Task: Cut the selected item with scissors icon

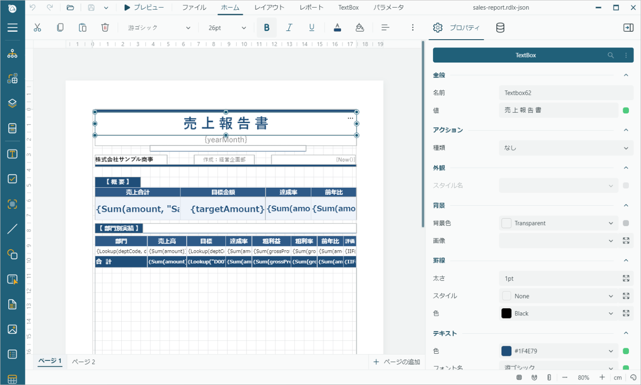Action: [x=37, y=28]
